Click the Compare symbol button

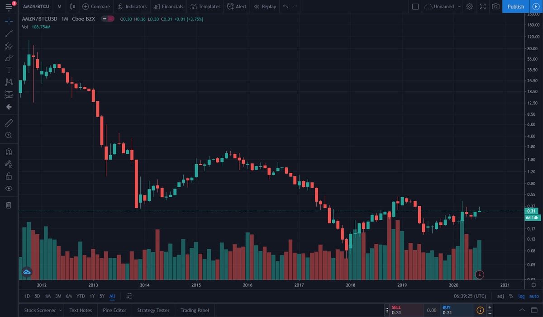[96, 6]
